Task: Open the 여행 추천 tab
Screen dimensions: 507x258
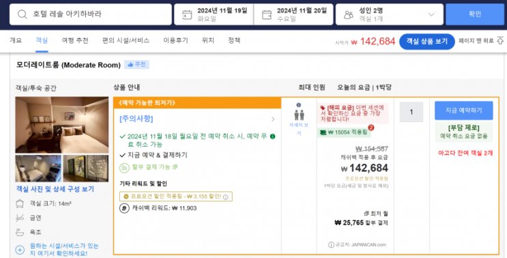Action: click(x=75, y=40)
